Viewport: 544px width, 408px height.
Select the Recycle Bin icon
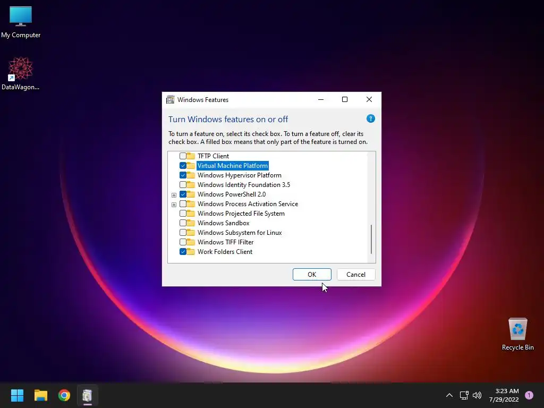(x=517, y=334)
